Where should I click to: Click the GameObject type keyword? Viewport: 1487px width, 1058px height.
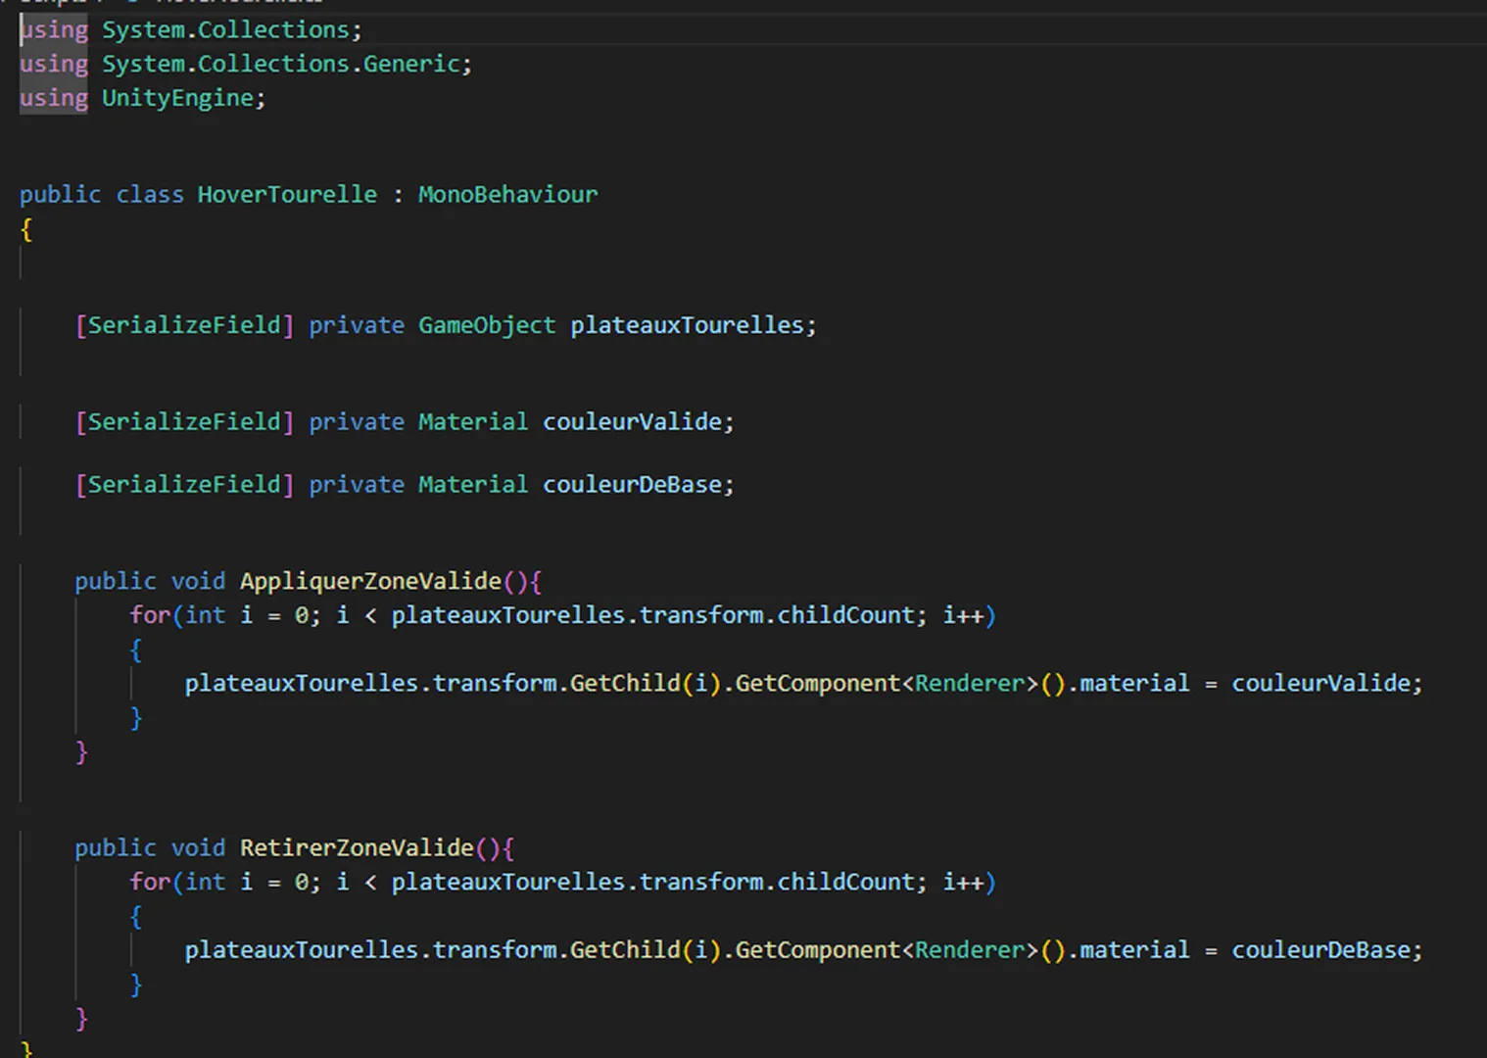(486, 324)
